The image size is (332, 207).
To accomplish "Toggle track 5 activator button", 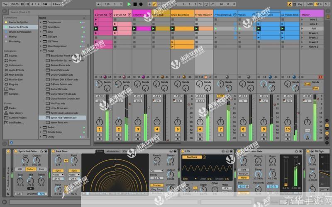I will tap(178, 129).
